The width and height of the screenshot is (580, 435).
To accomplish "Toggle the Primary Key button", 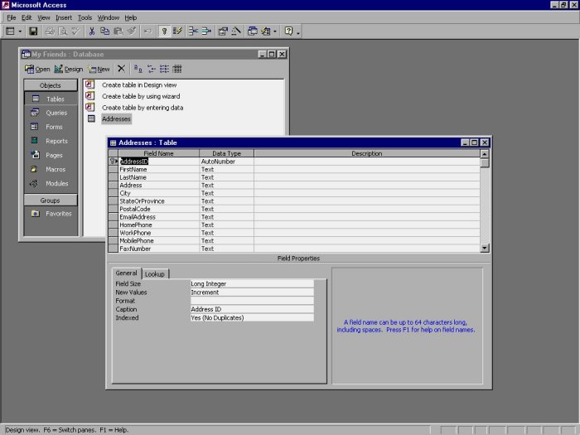I will tap(164, 31).
